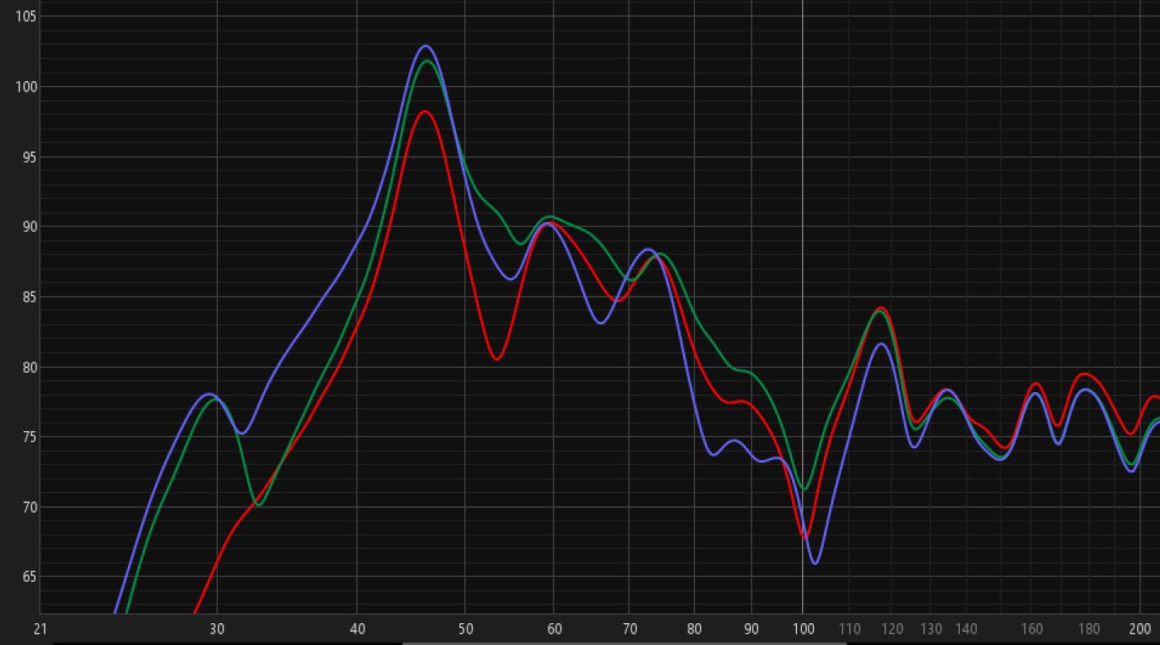Click the 75 dB label on vertical axis
Viewport: 1160px width, 645px height.
28,437
